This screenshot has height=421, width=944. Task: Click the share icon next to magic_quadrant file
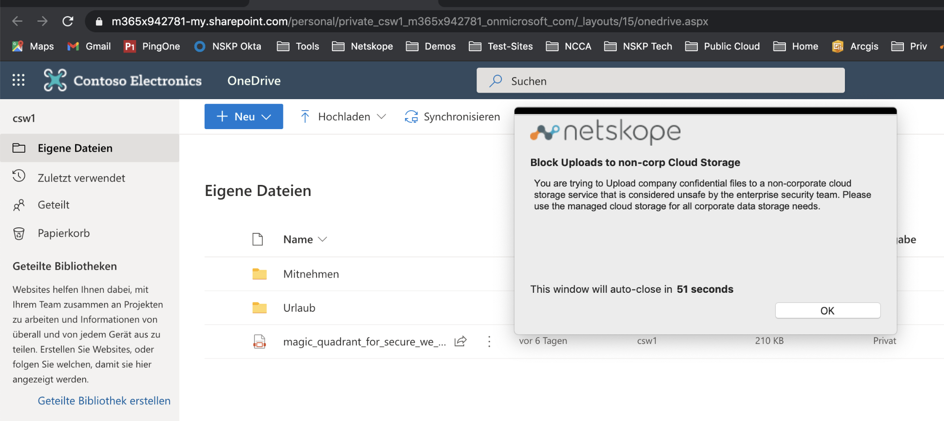pyautogui.click(x=460, y=341)
